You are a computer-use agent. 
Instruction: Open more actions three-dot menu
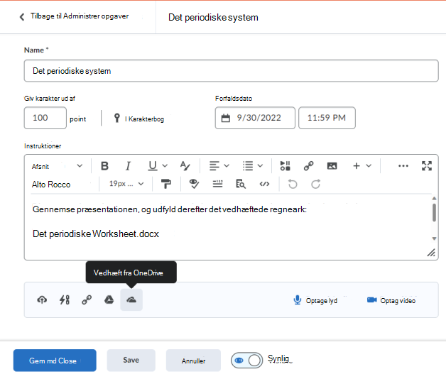[403, 166]
